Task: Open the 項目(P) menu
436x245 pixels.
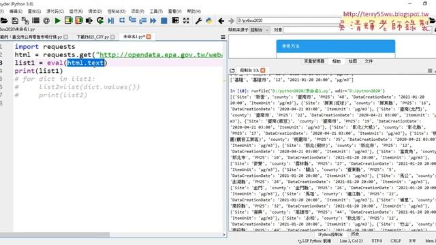Action: [138, 12]
